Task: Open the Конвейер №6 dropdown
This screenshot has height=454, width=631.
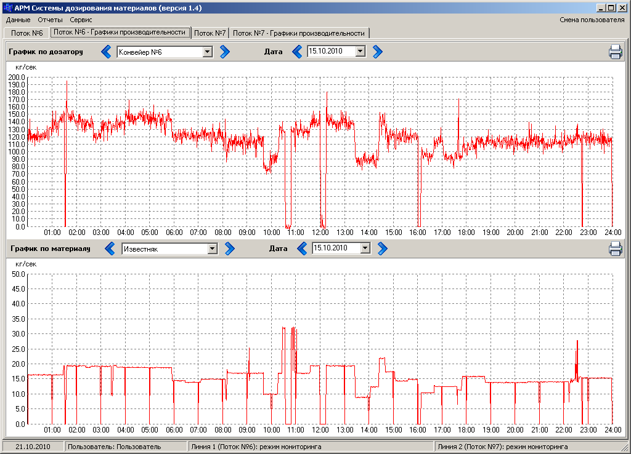Action: 207,52
